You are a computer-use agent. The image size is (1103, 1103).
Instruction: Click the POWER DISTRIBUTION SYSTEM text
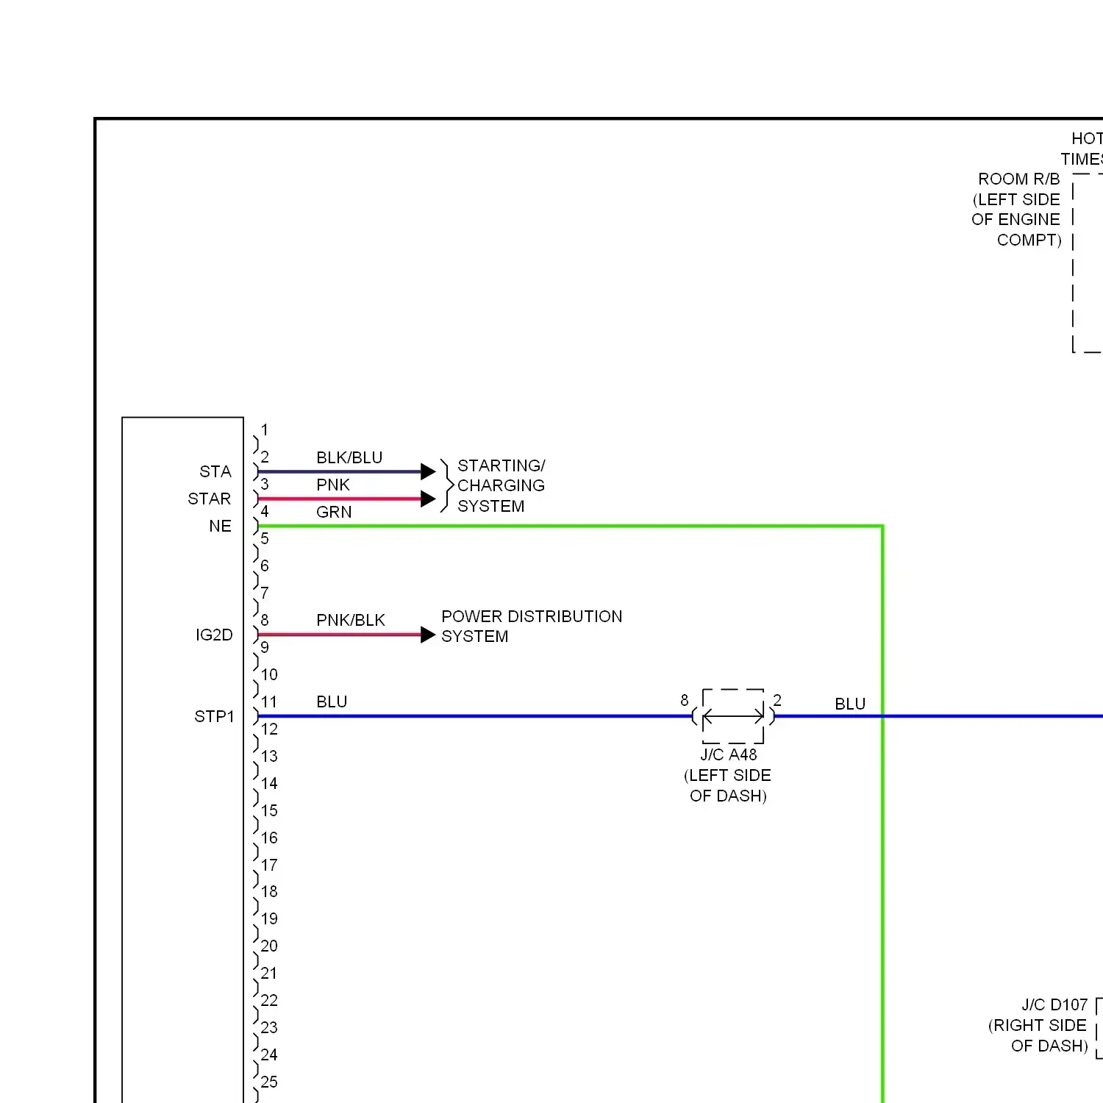[x=532, y=626]
